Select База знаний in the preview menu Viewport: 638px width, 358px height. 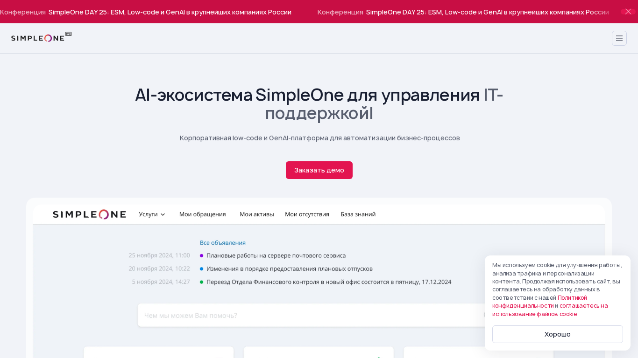(358, 214)
